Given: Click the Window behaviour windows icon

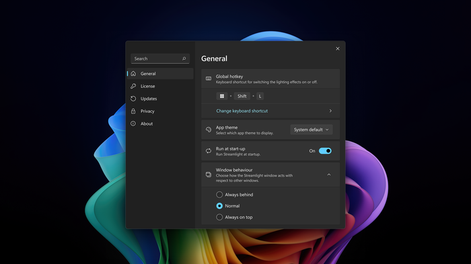Looking at the screenshot, I should (x=209, y=175).
